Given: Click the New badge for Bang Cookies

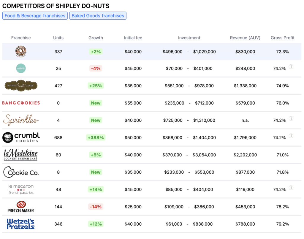Looking at the screenshot, I should [96, 103].
